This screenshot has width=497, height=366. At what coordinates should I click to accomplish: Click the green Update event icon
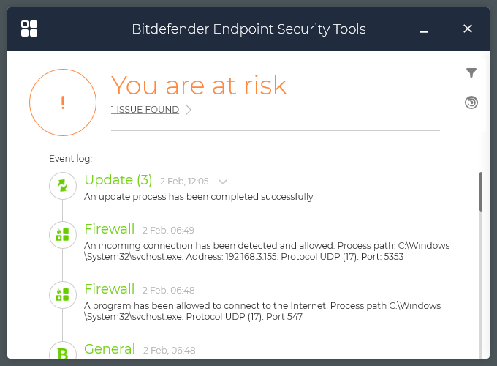coord(63,186)
